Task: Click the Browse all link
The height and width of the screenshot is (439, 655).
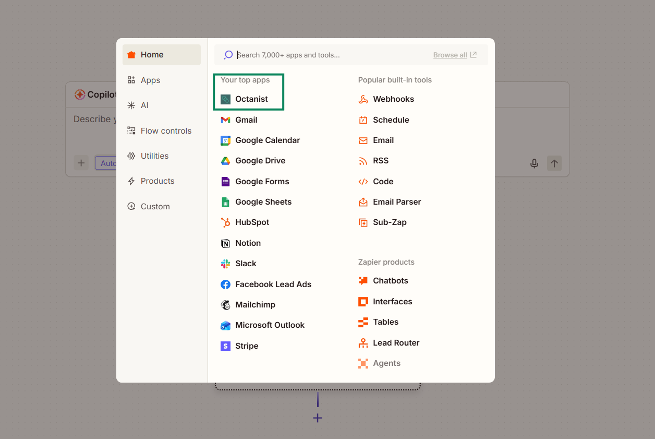Action: [x=450, y=54]
